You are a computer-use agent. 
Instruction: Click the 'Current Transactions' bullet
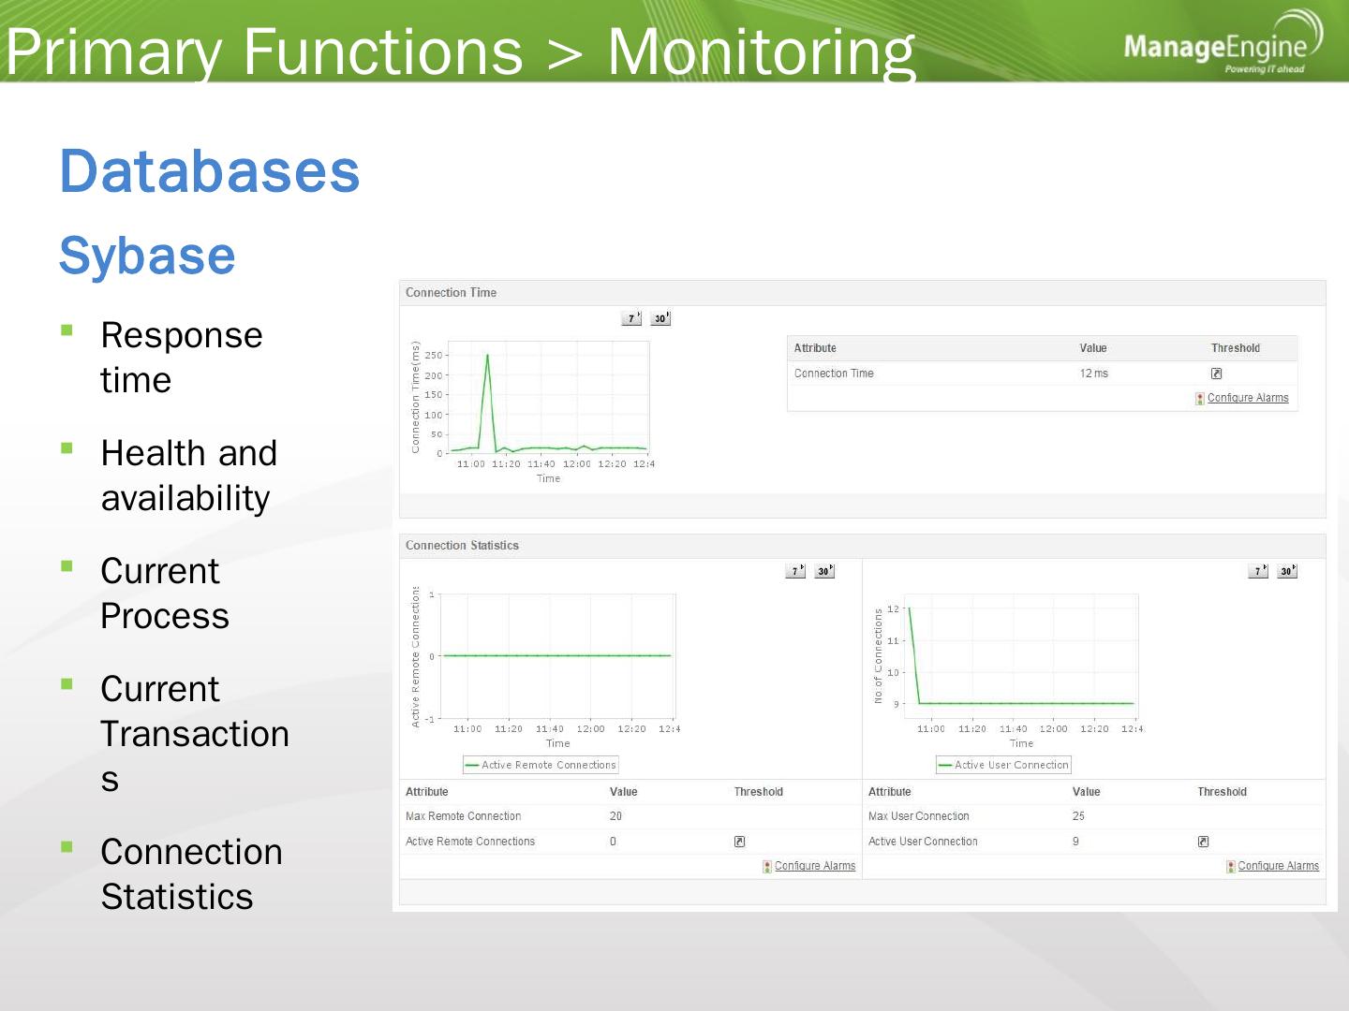point(195,734)
